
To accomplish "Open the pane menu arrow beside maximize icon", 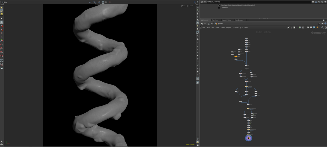I will click(326, 20).
